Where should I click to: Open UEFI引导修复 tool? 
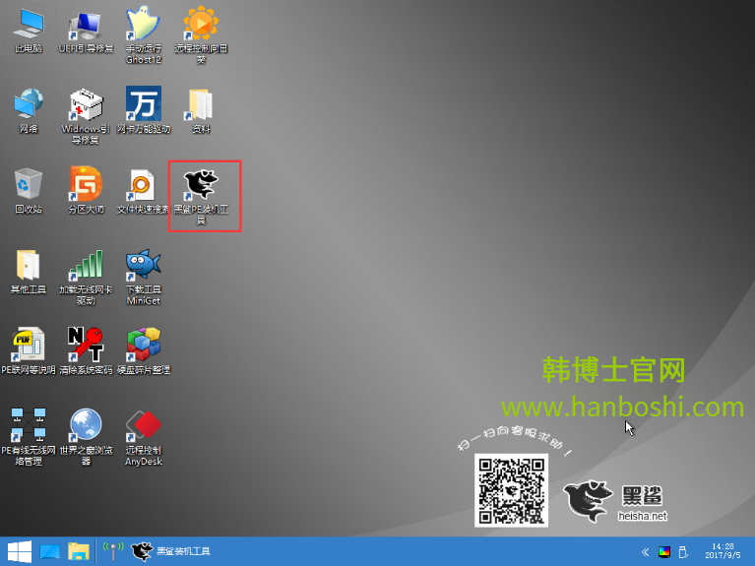[85, 24]
